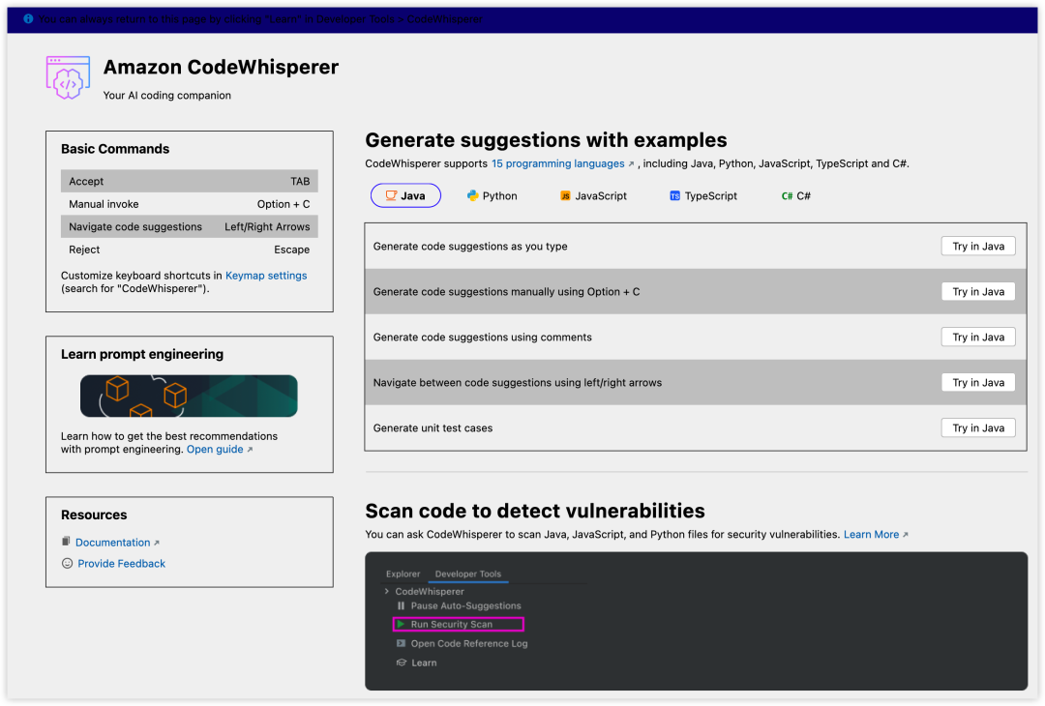Click the external arrow beside Learn More
Image resolution: width=1045 pixels, height=706 pixels.
click(x=905, y=535)
